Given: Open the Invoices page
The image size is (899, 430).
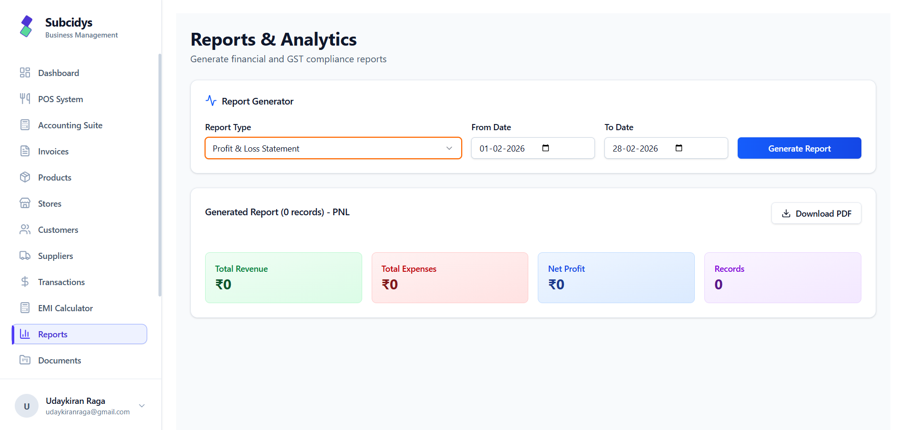Looking at the screenshot, I should coord(79,151).
